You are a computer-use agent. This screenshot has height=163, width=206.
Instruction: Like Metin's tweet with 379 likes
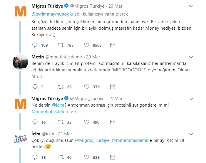coord(87,87)
